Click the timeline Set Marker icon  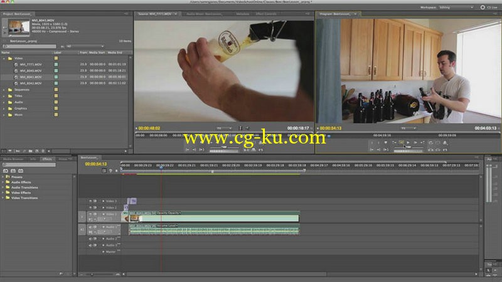pos(110,170)
